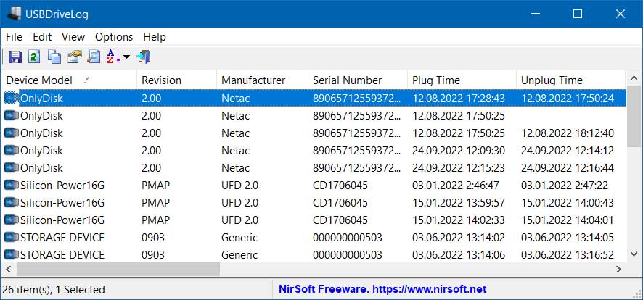Sort by Plug Time column header
The height and width of the screenshot is (300, 643).
click(x=435, y=80)
